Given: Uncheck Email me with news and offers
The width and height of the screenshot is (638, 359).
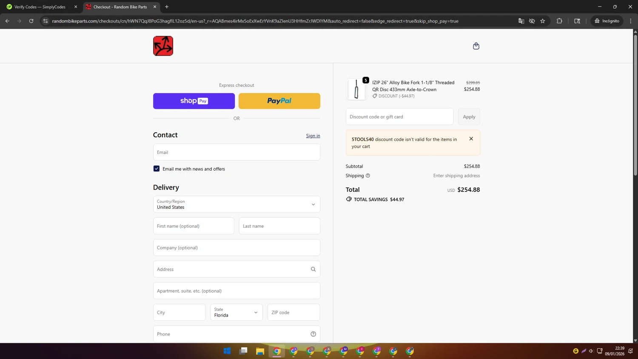Looking at the screenshot, I should (x=157, y=169).
